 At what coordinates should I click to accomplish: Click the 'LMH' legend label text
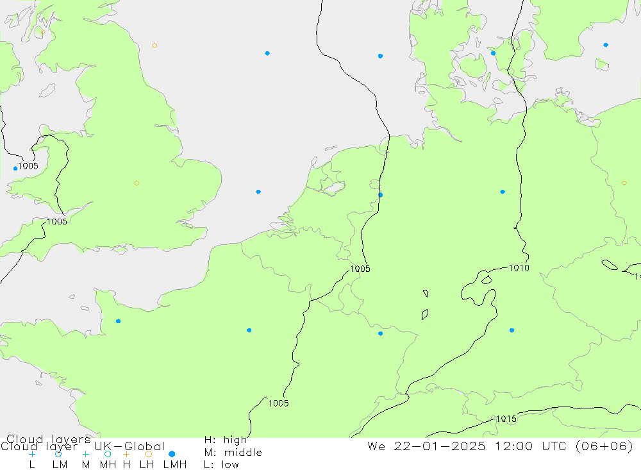(x=175, y=465)
